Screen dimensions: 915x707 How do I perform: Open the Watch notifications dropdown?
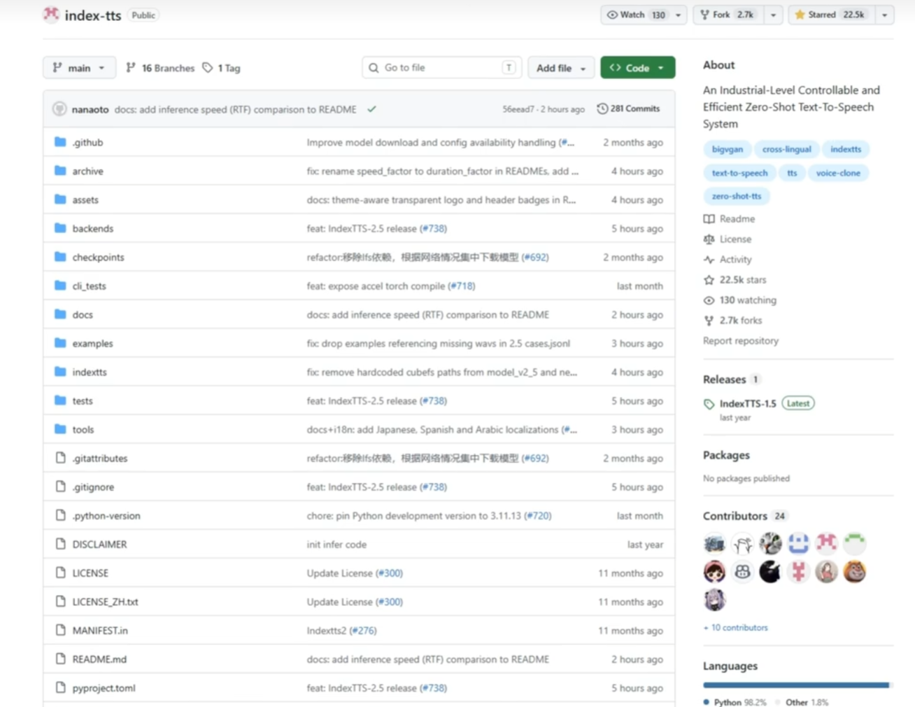(644, 15)
